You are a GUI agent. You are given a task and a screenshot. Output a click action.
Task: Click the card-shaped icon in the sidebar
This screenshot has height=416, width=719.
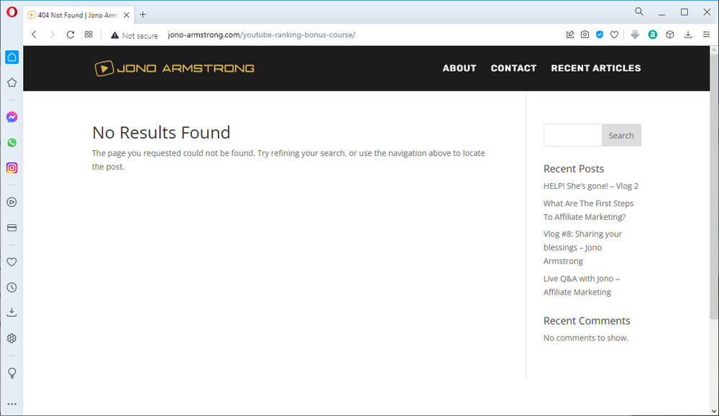[x=12, y=228]
